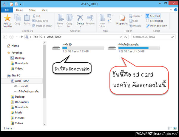This screenshot has width=179, height=137.
Task: Click the Easy access icon
Action: tap(109, 21)
